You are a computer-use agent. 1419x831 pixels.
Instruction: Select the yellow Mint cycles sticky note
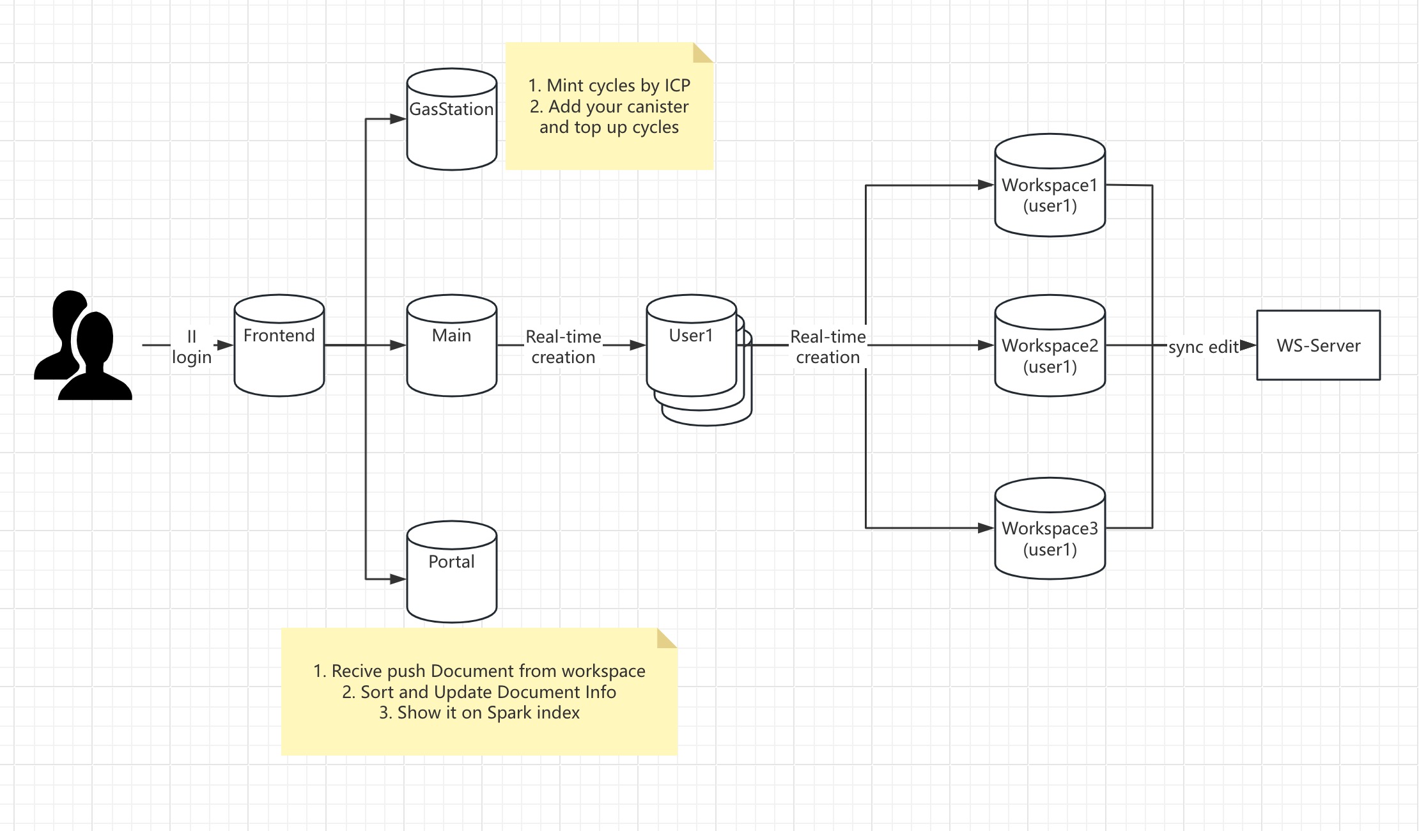tap(609, 107)
